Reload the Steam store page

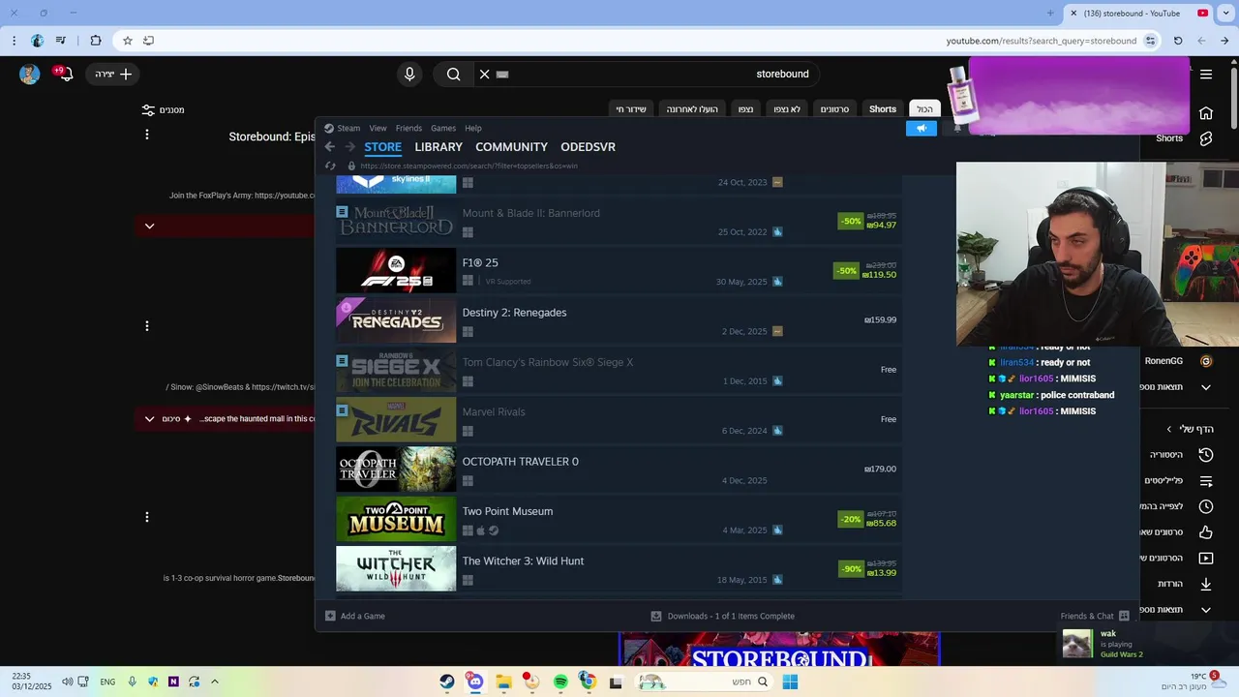click(x=330, y=166)
